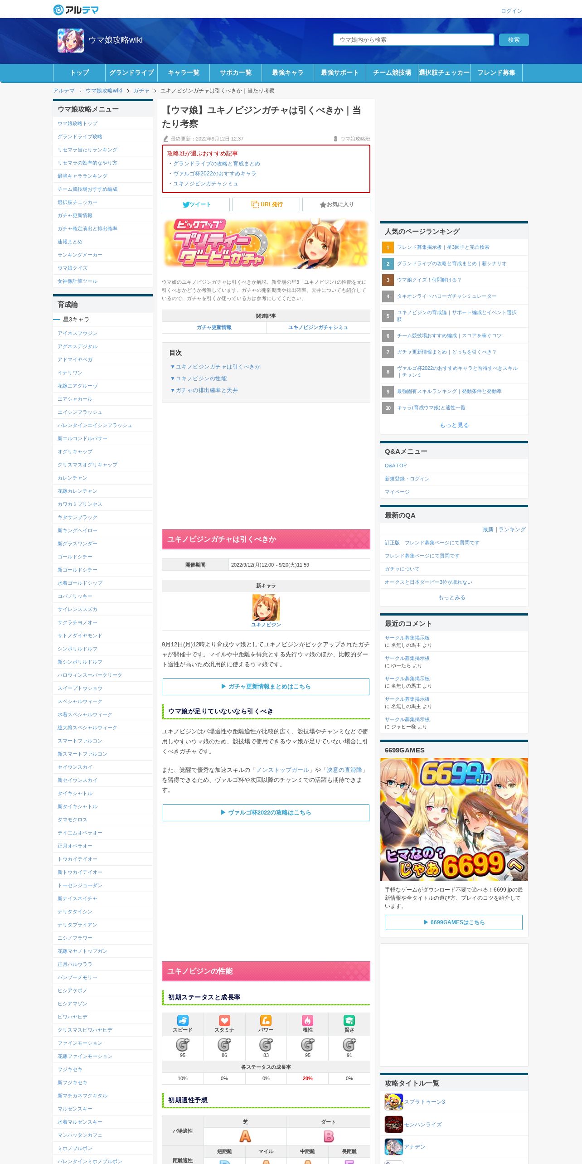The width and height of the screenshot is (582, 1164).
Task: Click the G+ rank icon under 賢さ
Action: point(349,1044)
